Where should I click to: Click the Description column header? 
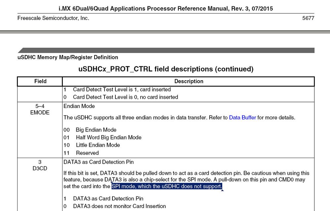[189, 81]
